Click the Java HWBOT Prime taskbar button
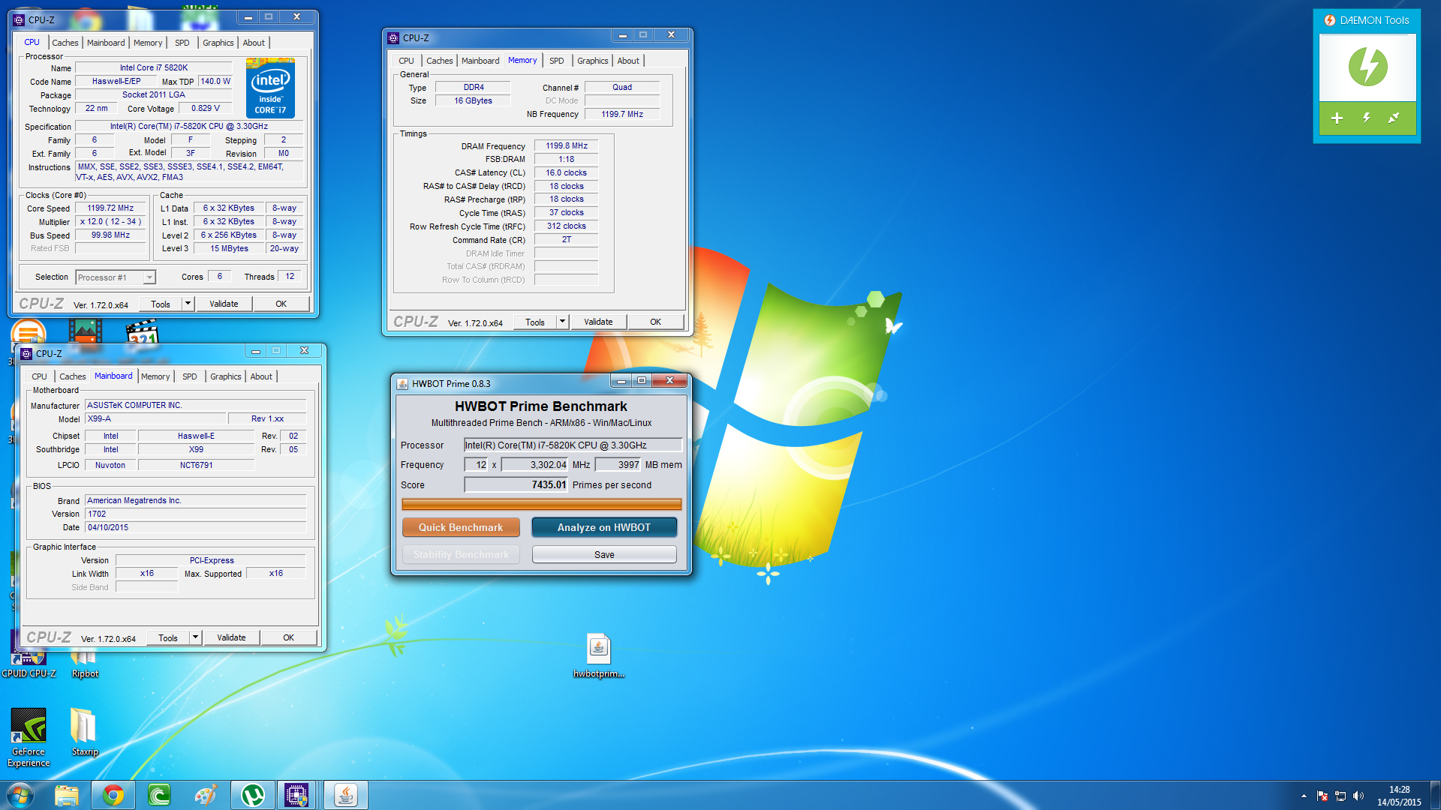Image resolution: width=1441 pixels, height=810 pixels. 345,795
